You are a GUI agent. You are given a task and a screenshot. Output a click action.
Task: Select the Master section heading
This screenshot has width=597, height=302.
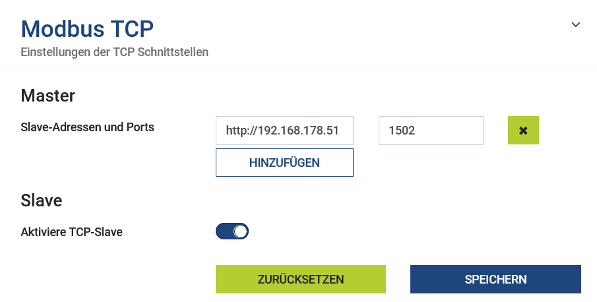click(x=48, y=96)
